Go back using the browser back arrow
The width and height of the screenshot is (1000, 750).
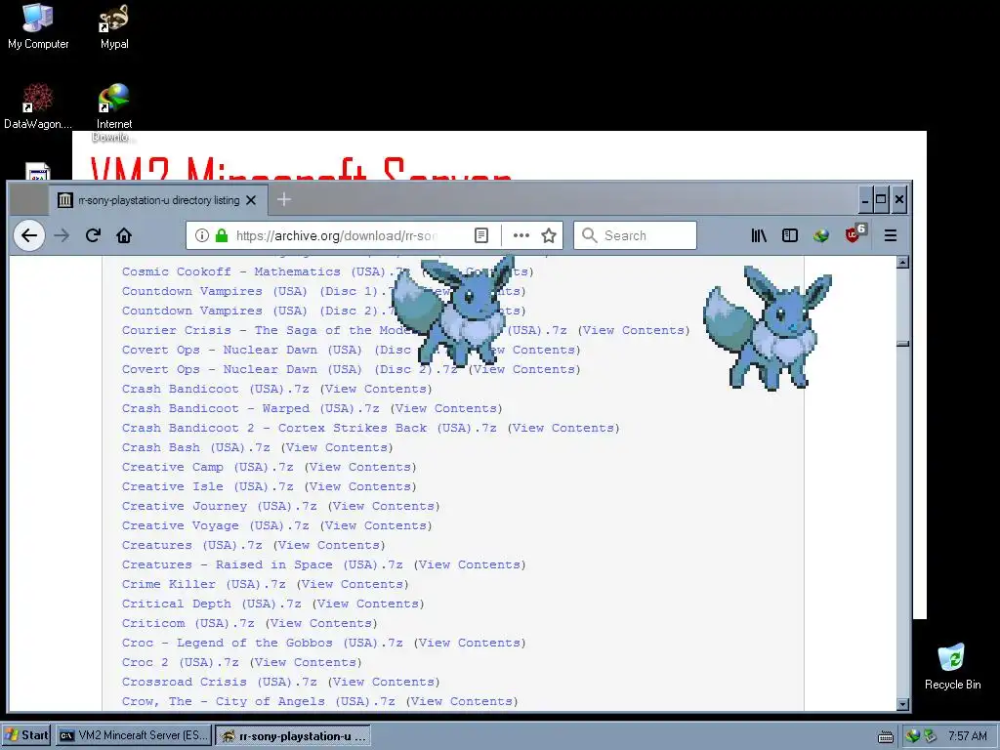[x=29, y=235]
